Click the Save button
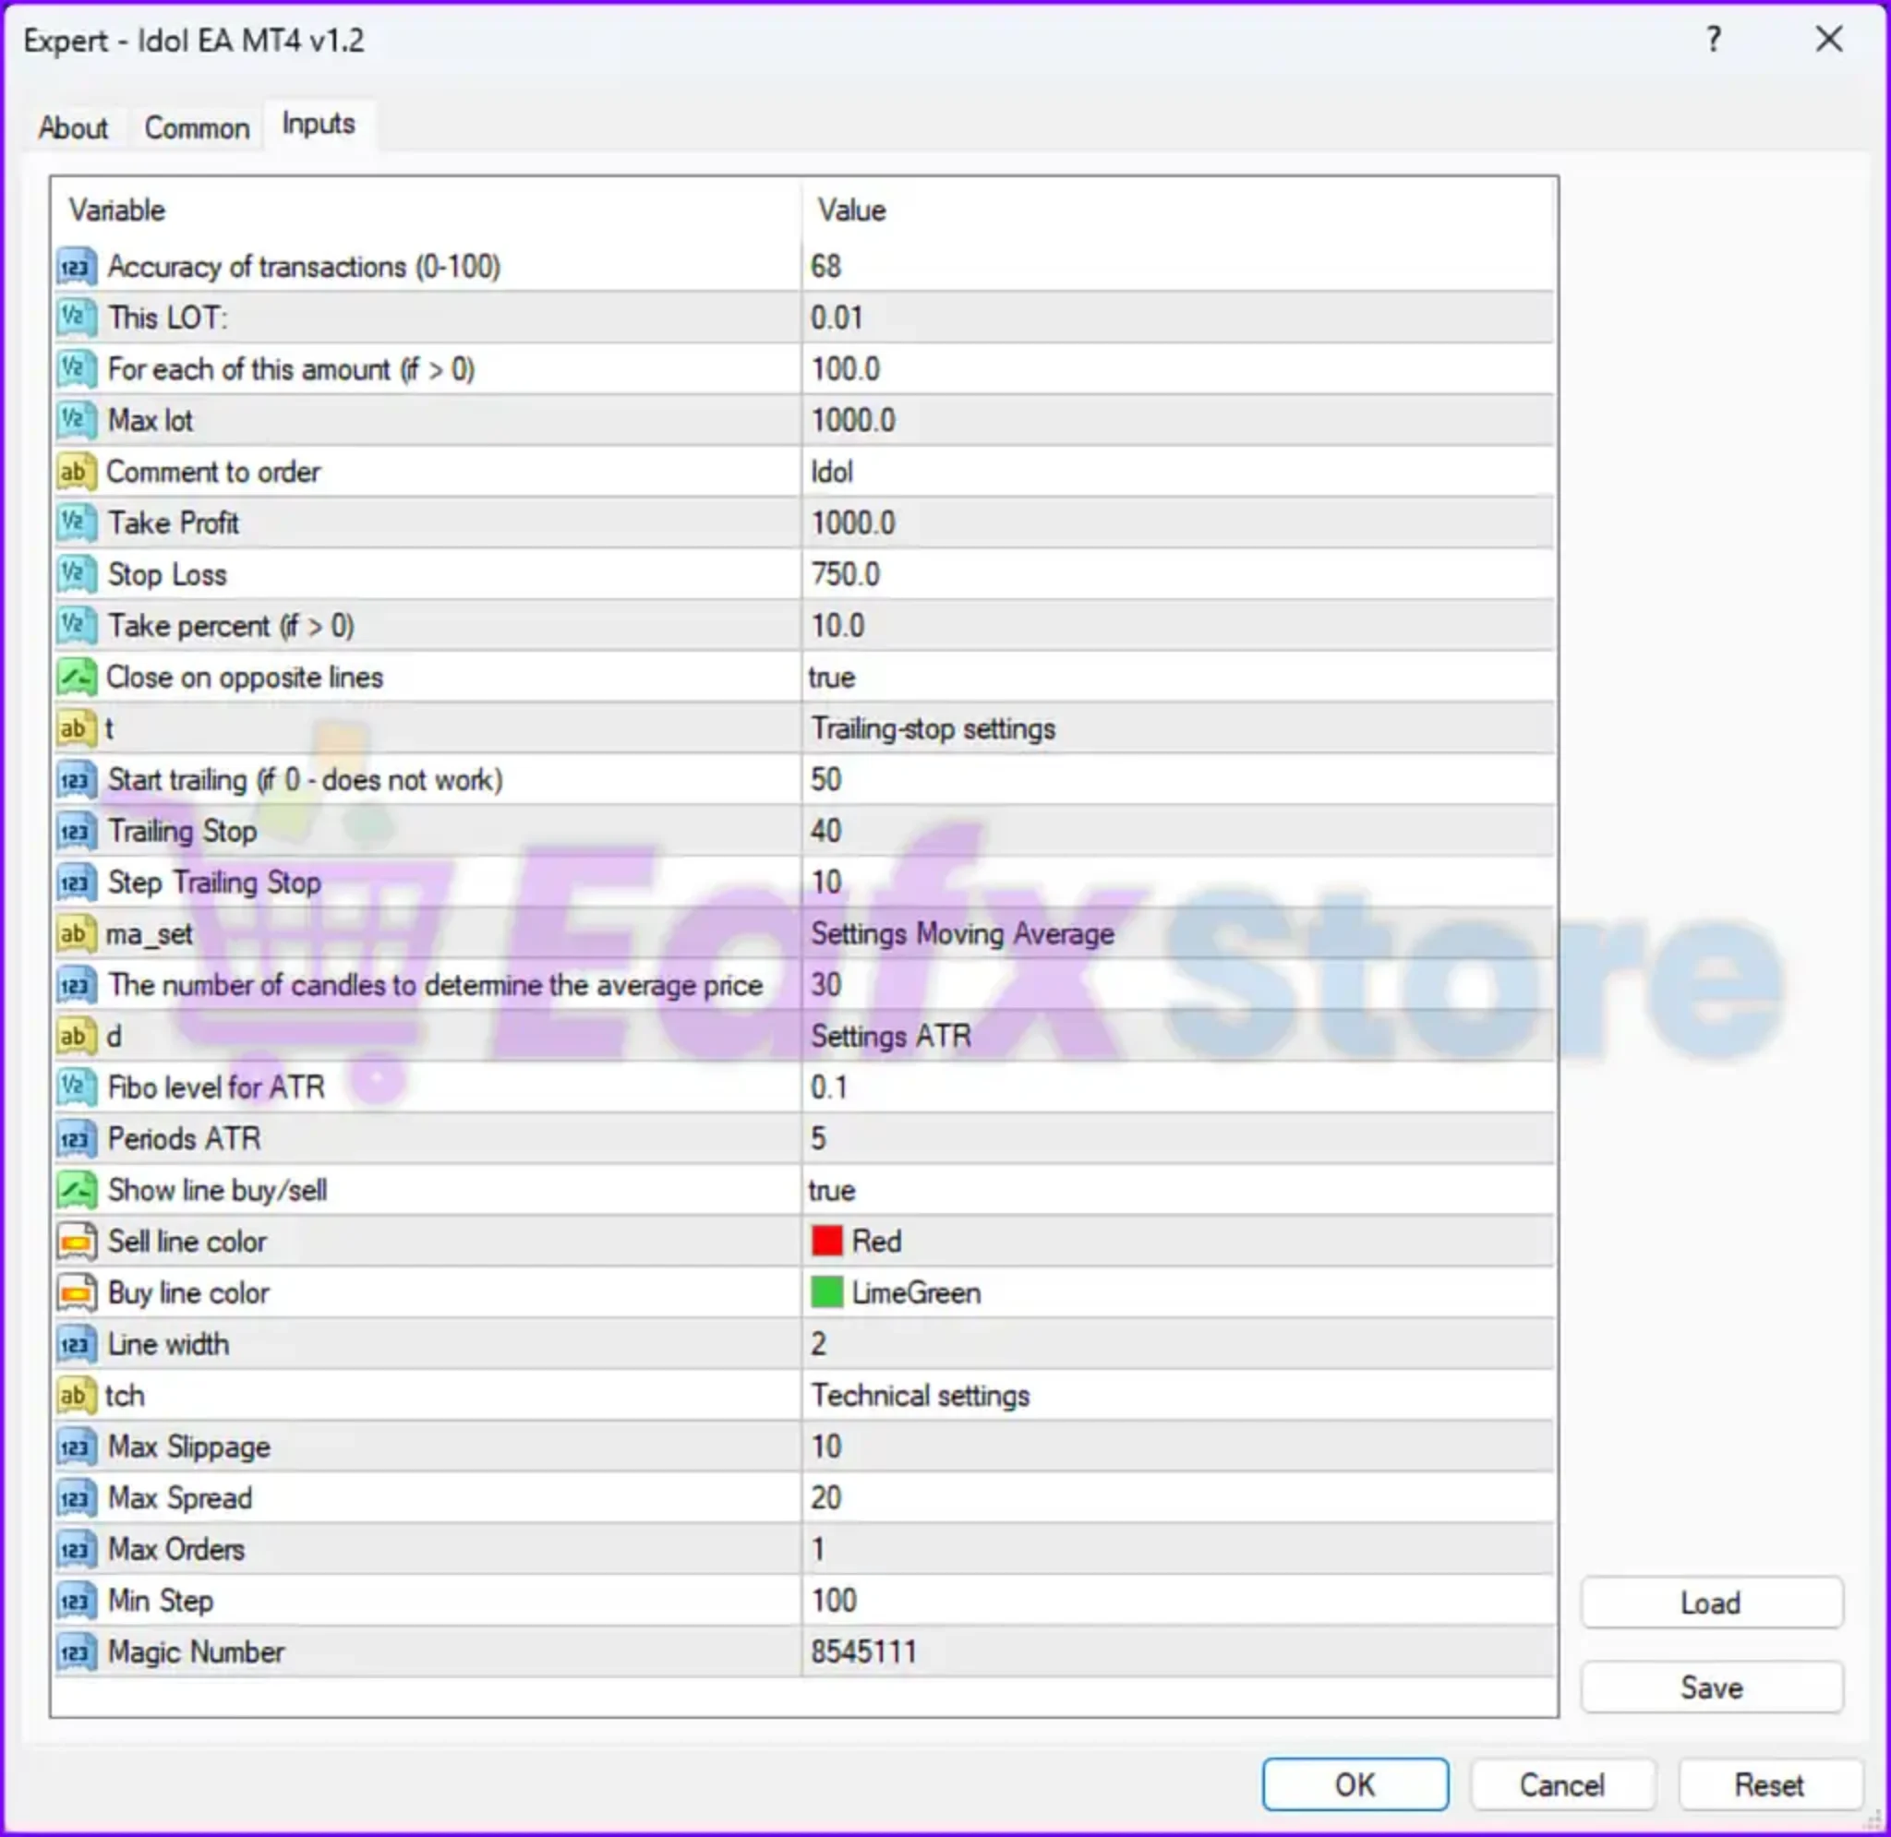Viewport: 1891px width, 1837px height. coord(1712,1687)
